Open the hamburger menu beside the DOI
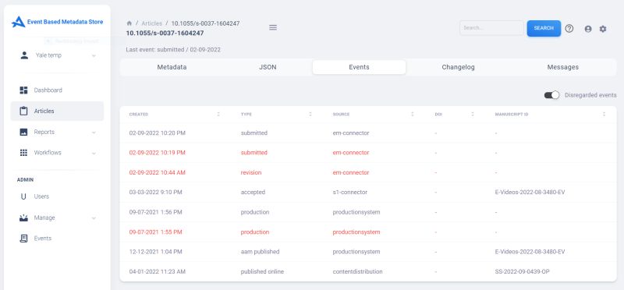 [273, 27]
